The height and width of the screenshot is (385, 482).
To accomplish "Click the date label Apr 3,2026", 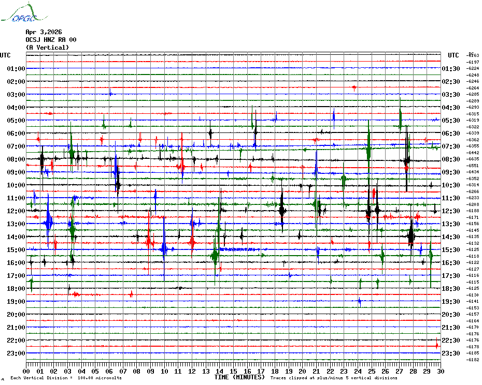I will (x=43, y=32).
